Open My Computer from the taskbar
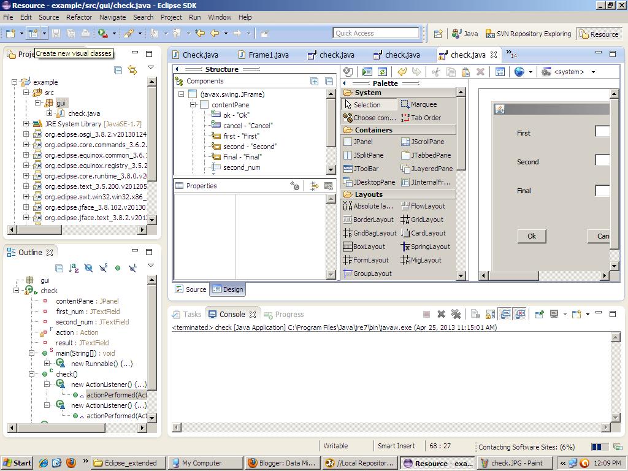Screen dimensions: 628x471 pyautogui.click(x=205, y=463)
